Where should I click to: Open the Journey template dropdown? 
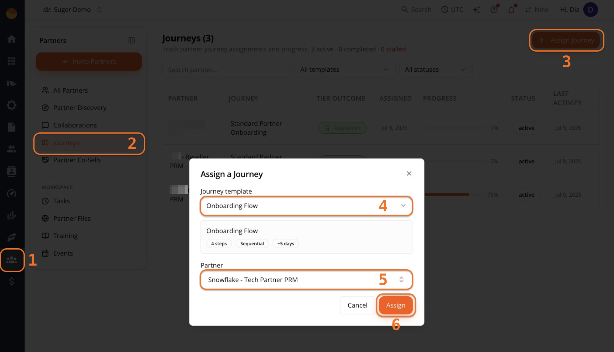(x=306, y=206)
